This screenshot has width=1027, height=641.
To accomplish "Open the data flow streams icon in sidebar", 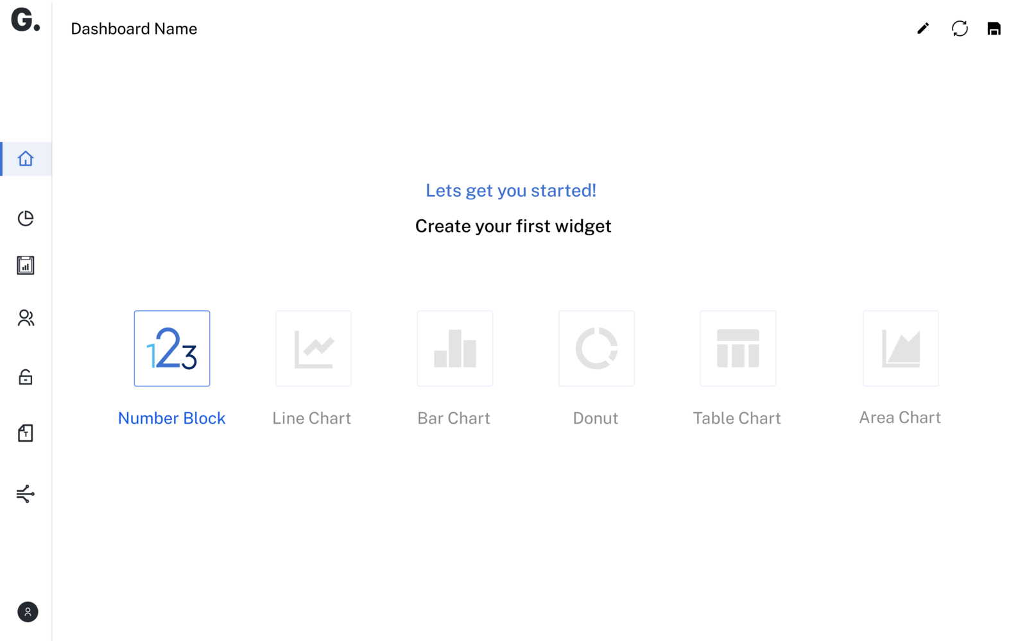I will (x=26, y=494).
